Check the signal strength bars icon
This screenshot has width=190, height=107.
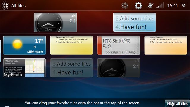click(x=160, y=5)
